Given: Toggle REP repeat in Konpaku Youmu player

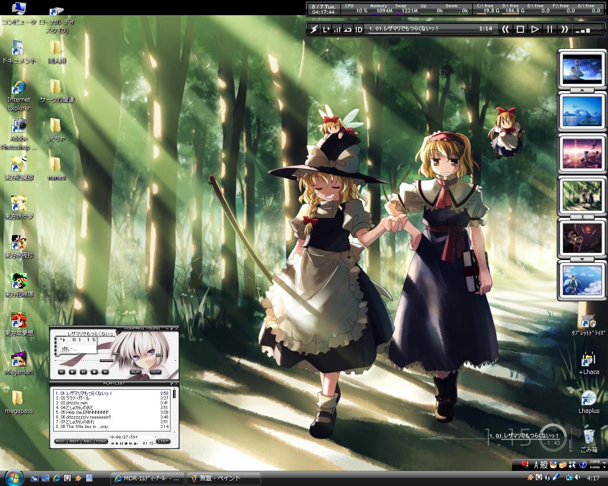Looking at the screenshot, I should 156,372.
